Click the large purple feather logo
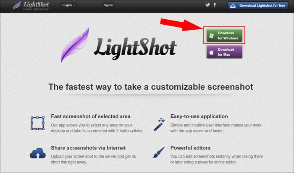 75,45
